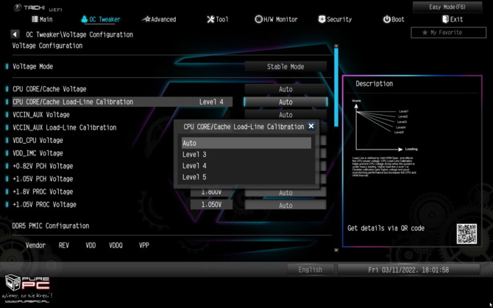
Task: Open the Main tab
Action: (42, 19)
